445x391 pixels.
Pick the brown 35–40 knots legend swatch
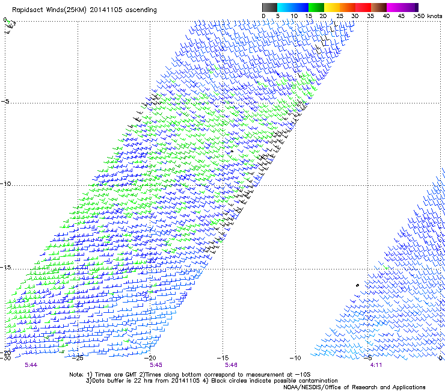coord(379,7)
